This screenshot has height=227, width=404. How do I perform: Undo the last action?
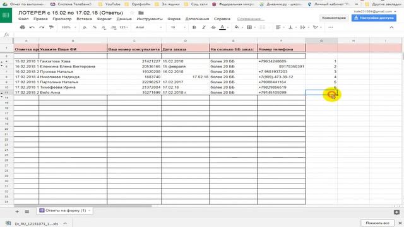coord(32,27)
